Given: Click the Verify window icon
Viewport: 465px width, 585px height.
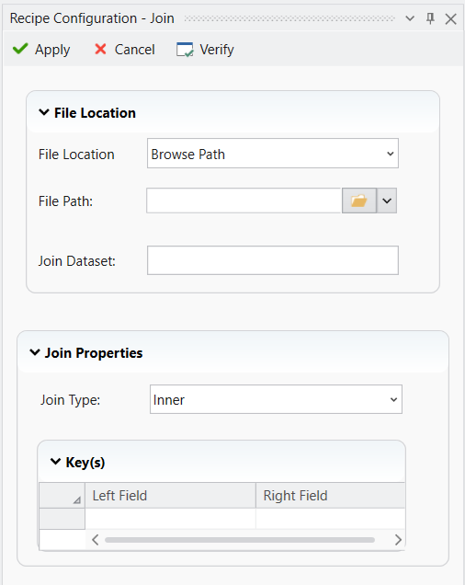Looking at the screenshot, I should click(185, 50).
